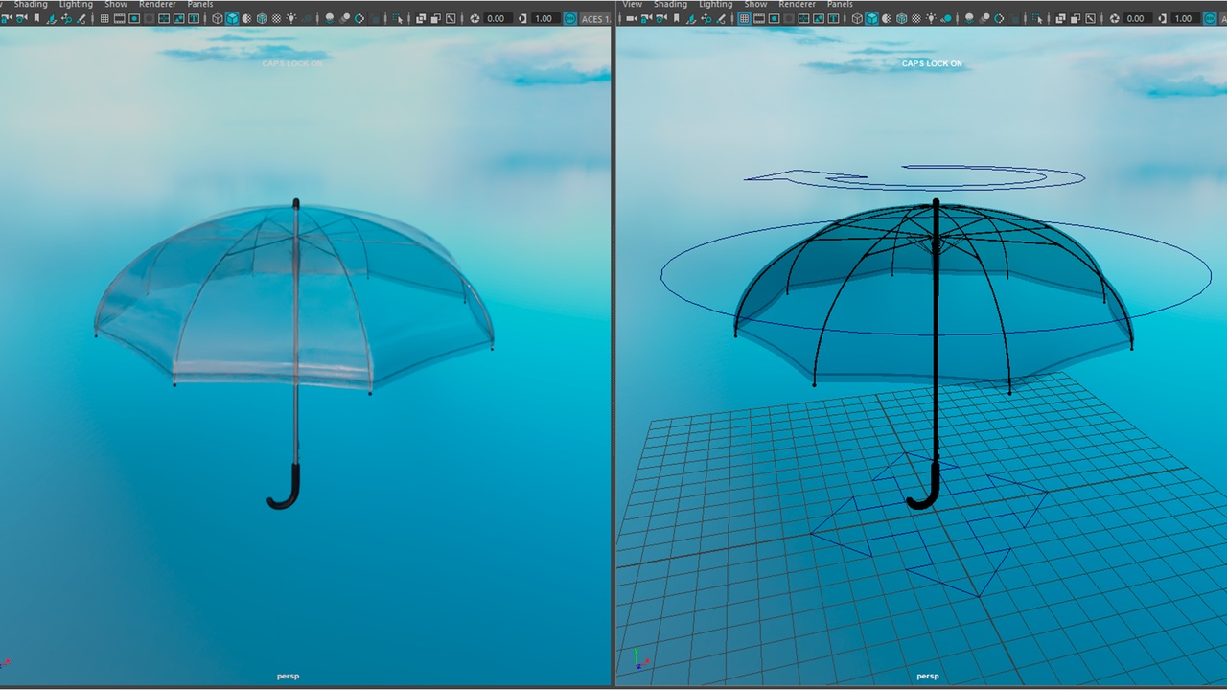This screenshot has width=1227, height=690.
Task: Toggle X-ray mode in right panel
Action: point(1060,18)
